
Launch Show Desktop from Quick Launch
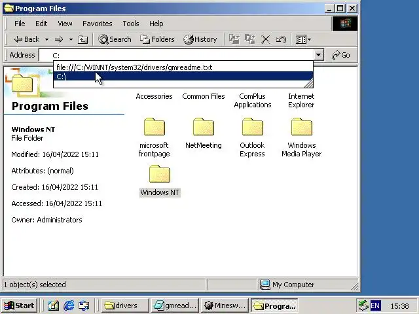[54, 305]
